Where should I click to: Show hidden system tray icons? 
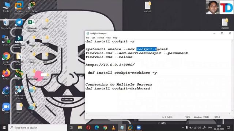pyautogui.click(x=183, y=128)
